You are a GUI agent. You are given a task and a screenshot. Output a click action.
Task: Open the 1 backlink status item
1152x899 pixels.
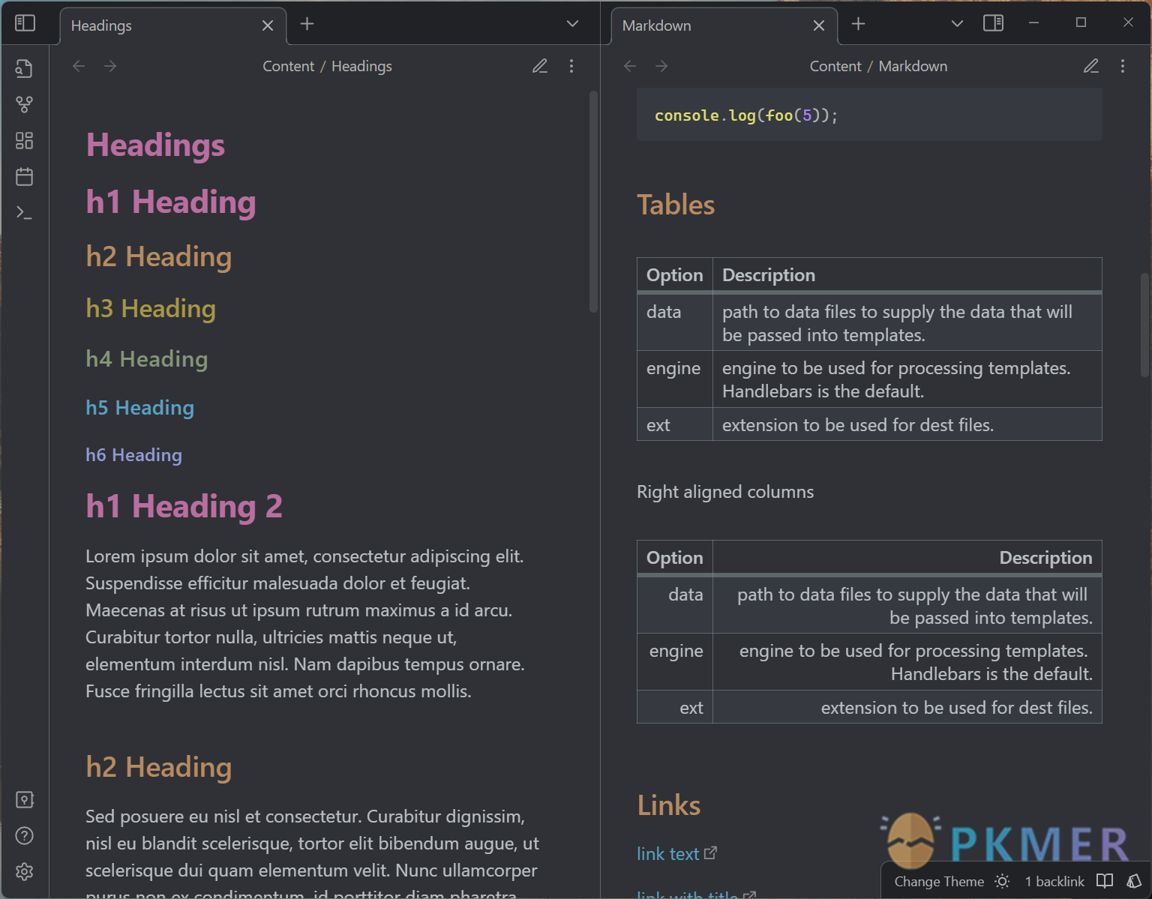[x=1054, y=882]
